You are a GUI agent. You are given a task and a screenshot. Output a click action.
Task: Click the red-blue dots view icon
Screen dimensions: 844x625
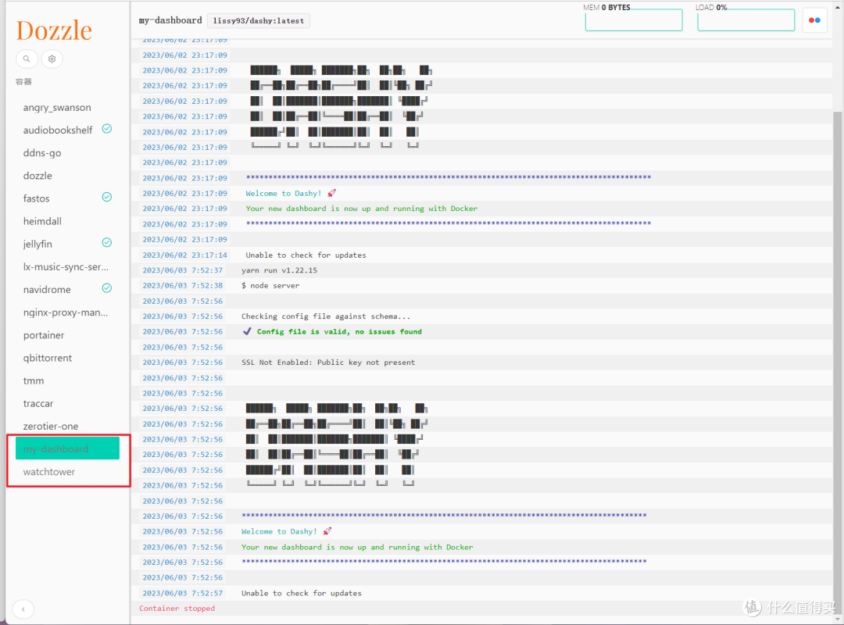[x=814, y=20]
